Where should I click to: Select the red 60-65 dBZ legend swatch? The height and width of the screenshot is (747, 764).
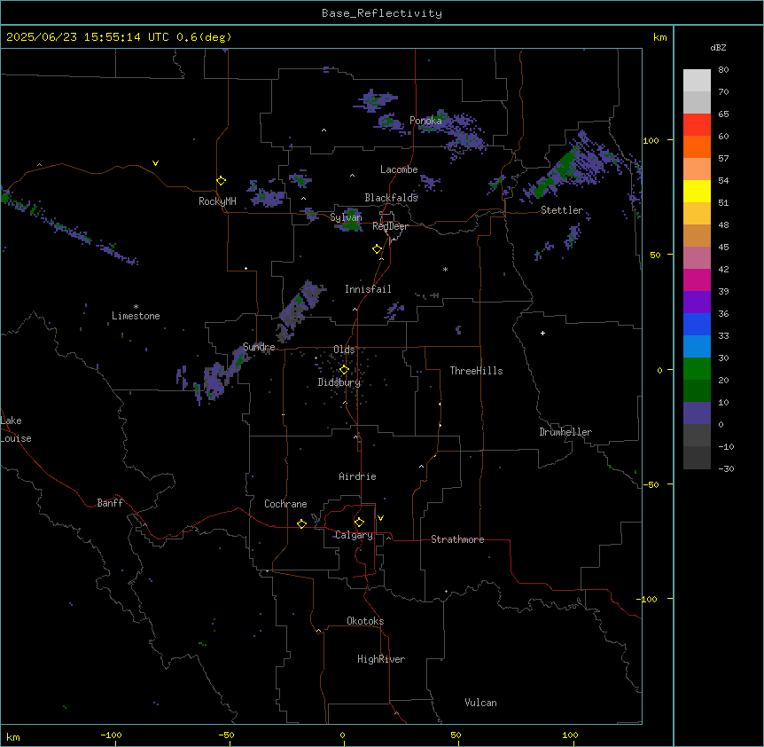tap(697, 125)
